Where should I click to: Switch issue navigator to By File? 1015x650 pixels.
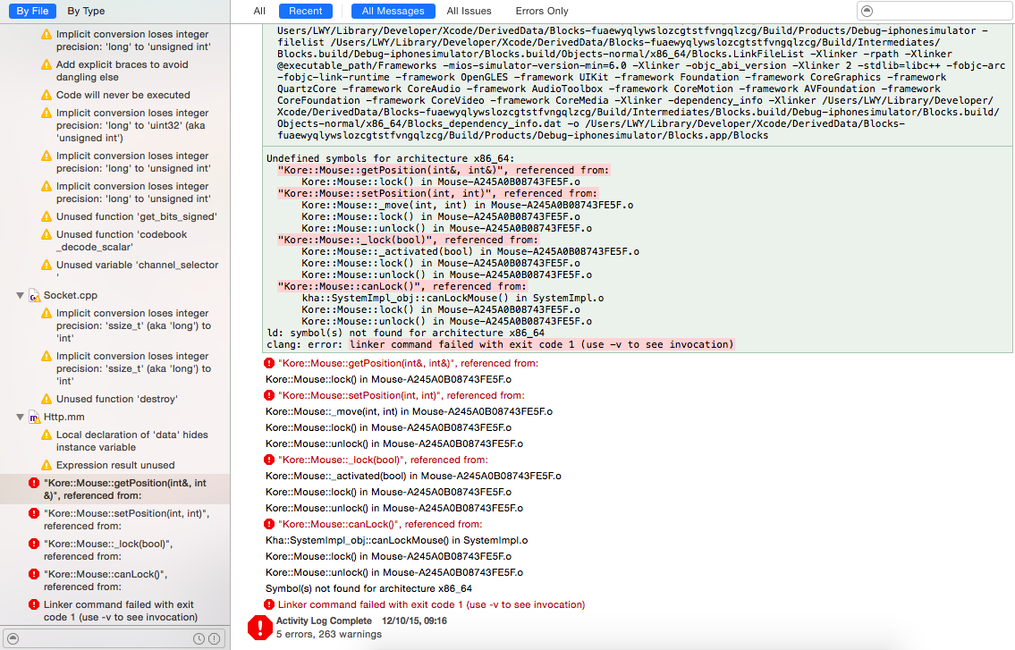[x=31, y=11]
